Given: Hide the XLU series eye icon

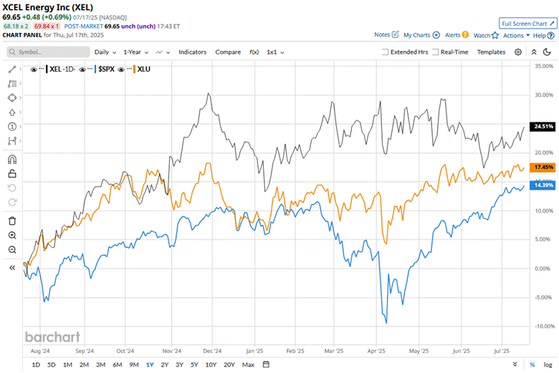Looking at the screenshot, I should (121, 69).
